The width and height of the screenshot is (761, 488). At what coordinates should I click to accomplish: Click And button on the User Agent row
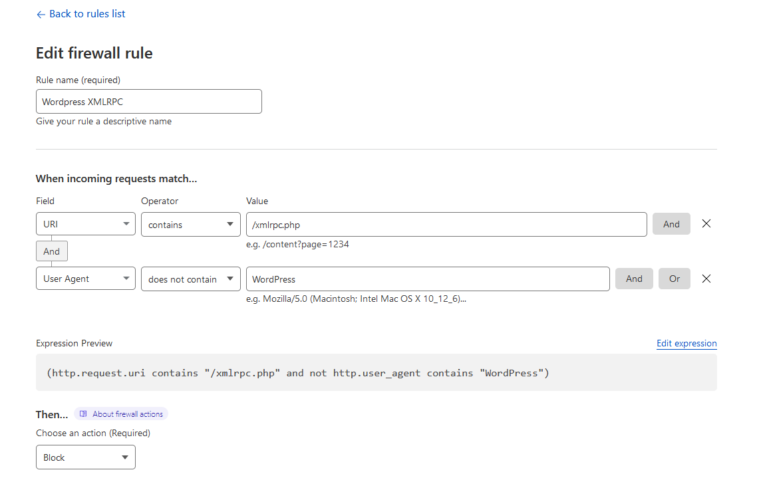tap(634, 279)
